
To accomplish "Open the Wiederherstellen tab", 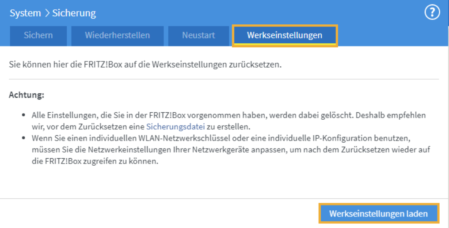I will [x=118, y=35].
